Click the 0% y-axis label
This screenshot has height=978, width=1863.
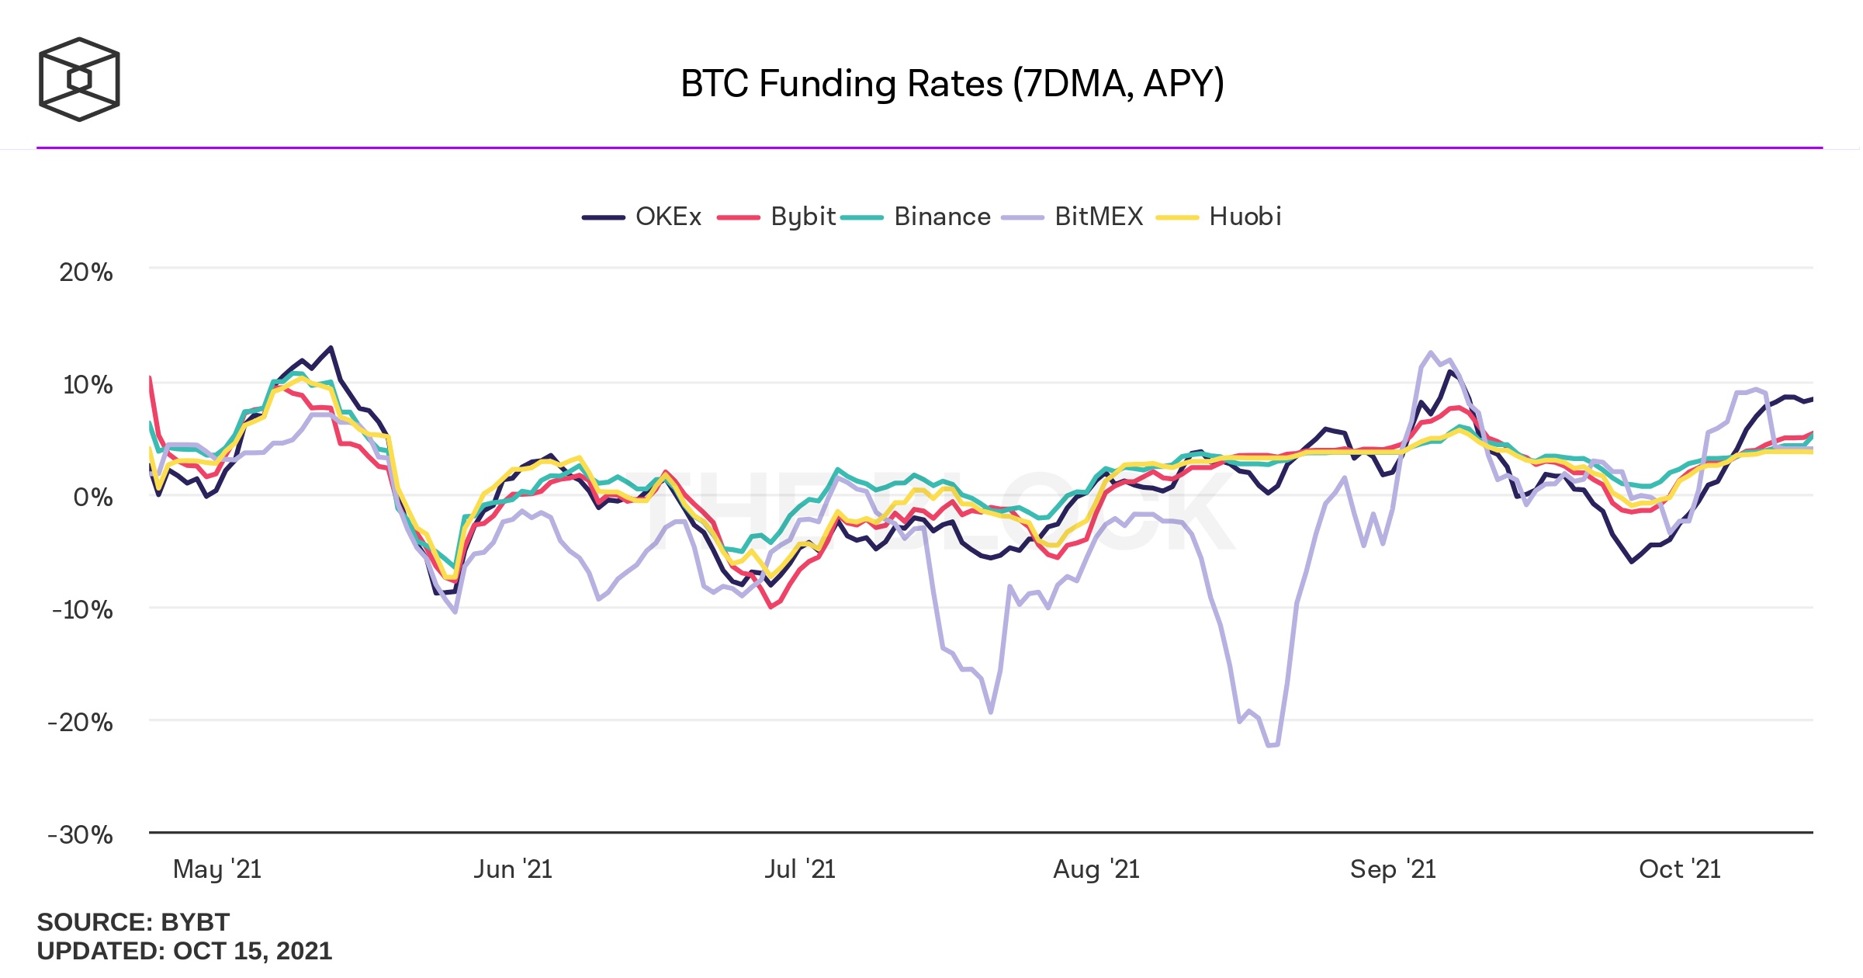tap(93, 497)
